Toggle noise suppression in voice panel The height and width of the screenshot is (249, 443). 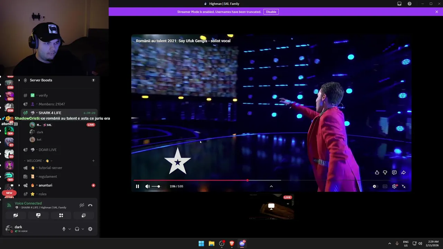82,205
